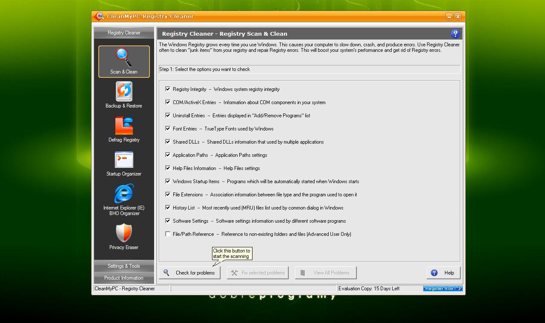The width and height of the screenshot is (545, 323).
Task: Expand the Registry Cleaner sidebar section
Action: [124, 33]
